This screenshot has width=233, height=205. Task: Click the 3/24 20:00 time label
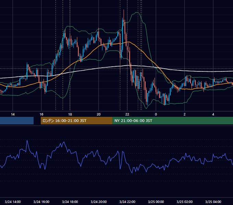[x=99, y=202]
